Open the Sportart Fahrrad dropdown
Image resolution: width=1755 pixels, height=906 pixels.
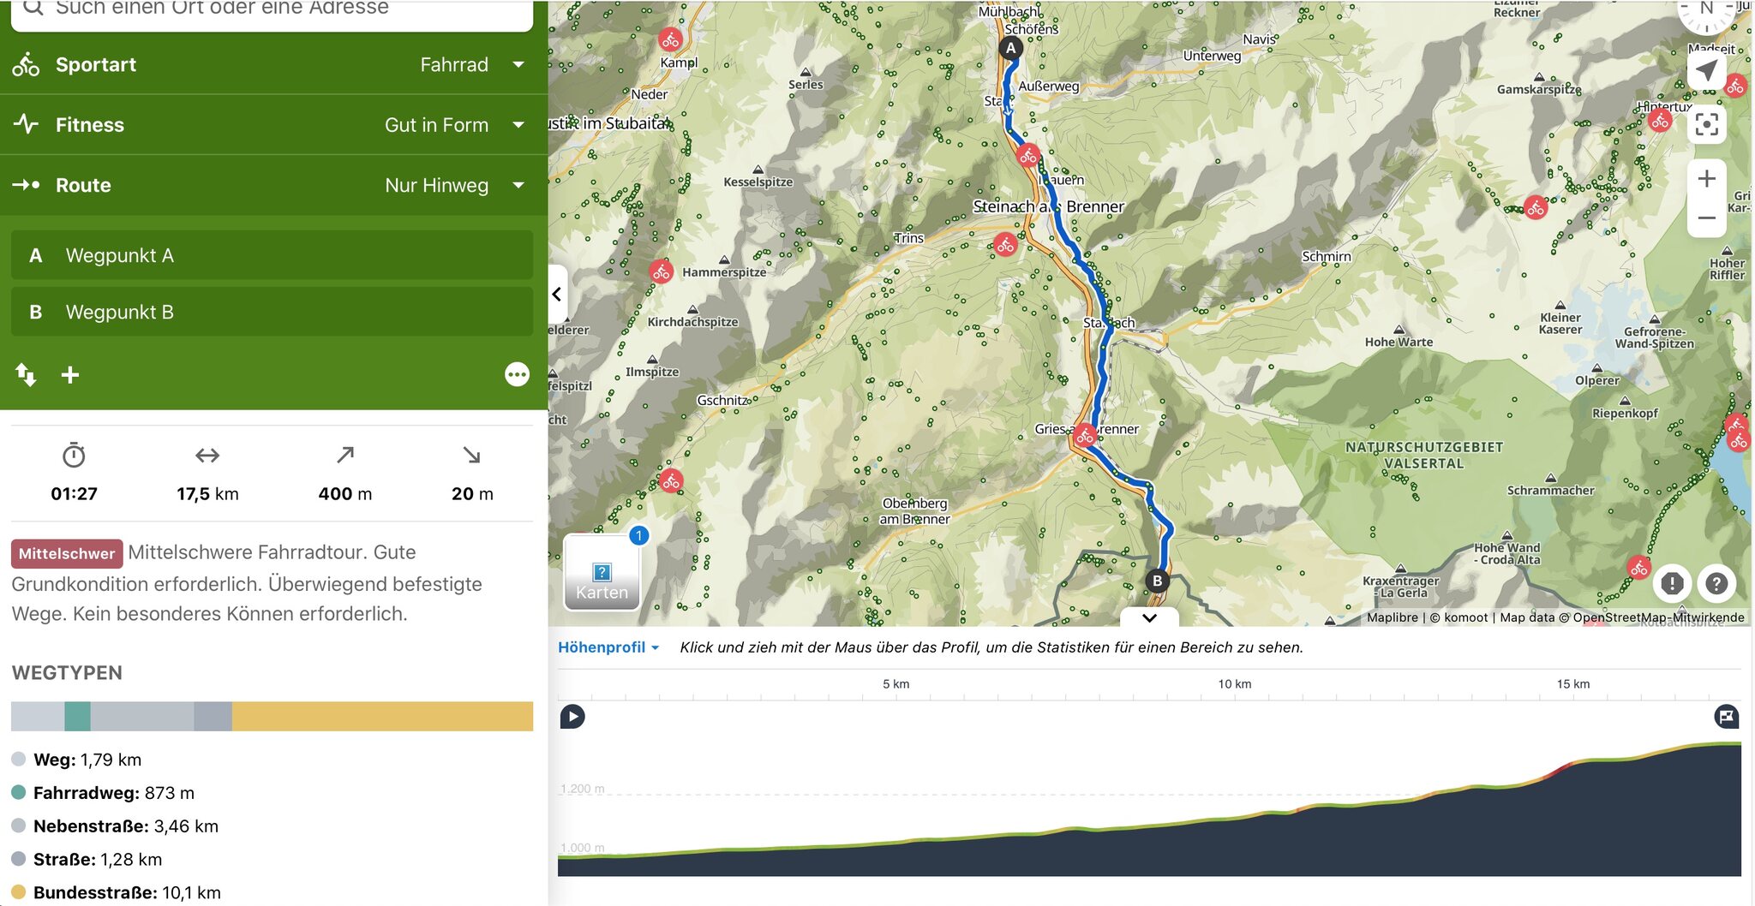pos(471,64)
